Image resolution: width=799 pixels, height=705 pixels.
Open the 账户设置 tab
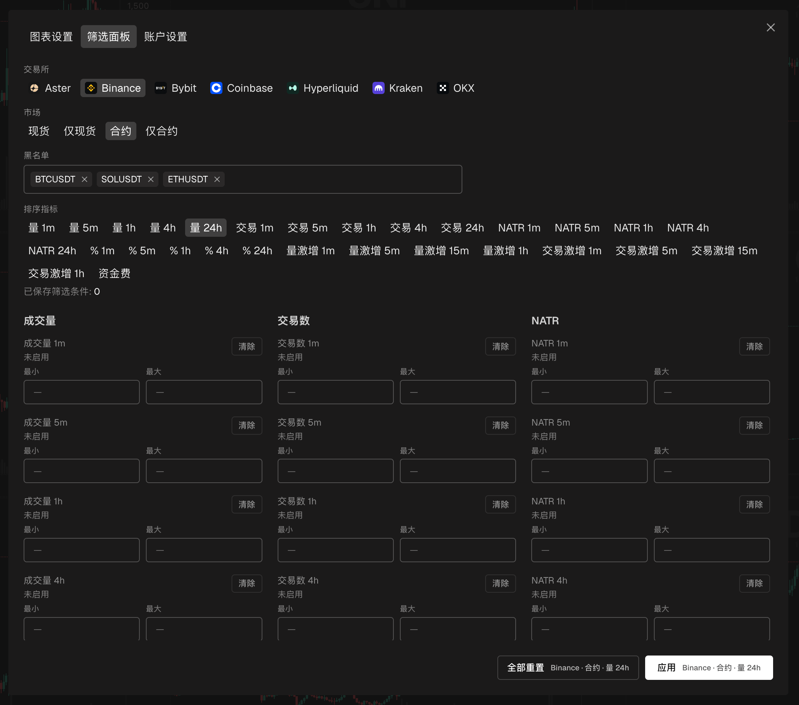coord(166,37)
